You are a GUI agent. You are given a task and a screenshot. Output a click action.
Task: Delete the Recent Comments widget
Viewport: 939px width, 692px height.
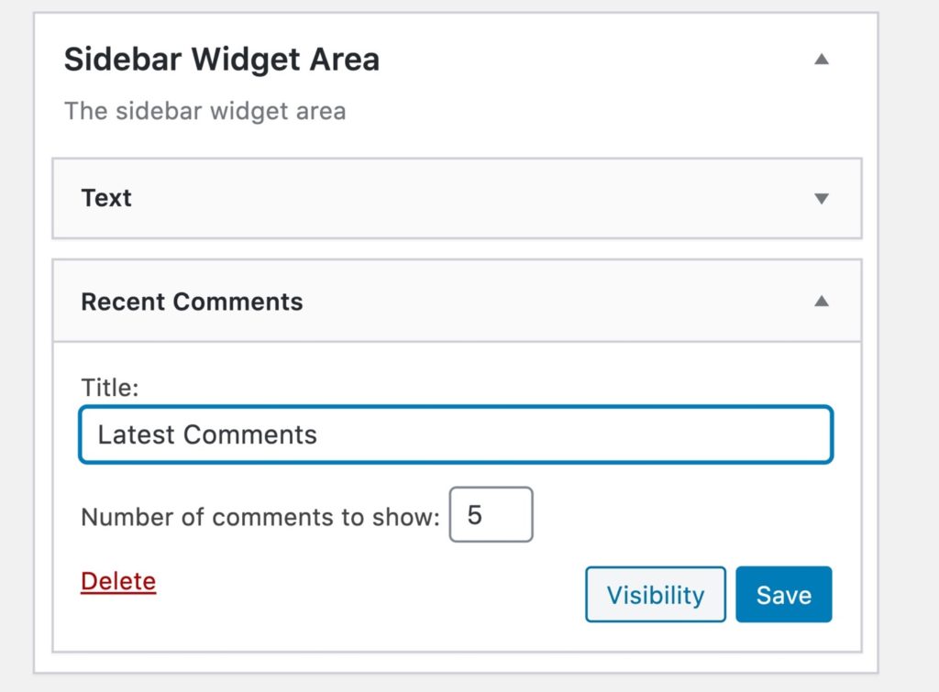click(x=117, y=580)
